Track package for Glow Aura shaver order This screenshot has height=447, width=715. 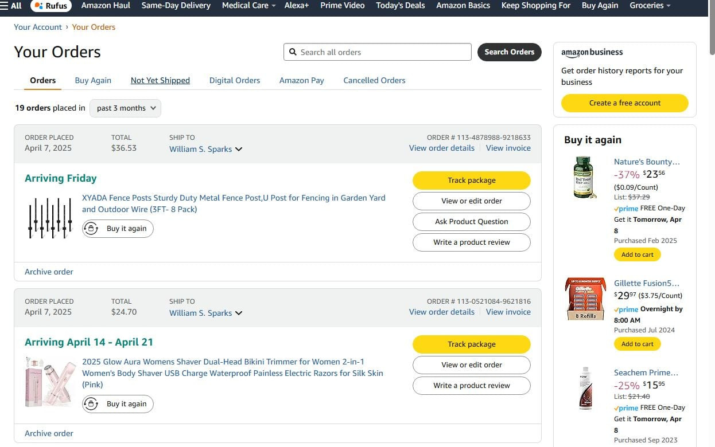pyautogui.click(x=472, y=344)
